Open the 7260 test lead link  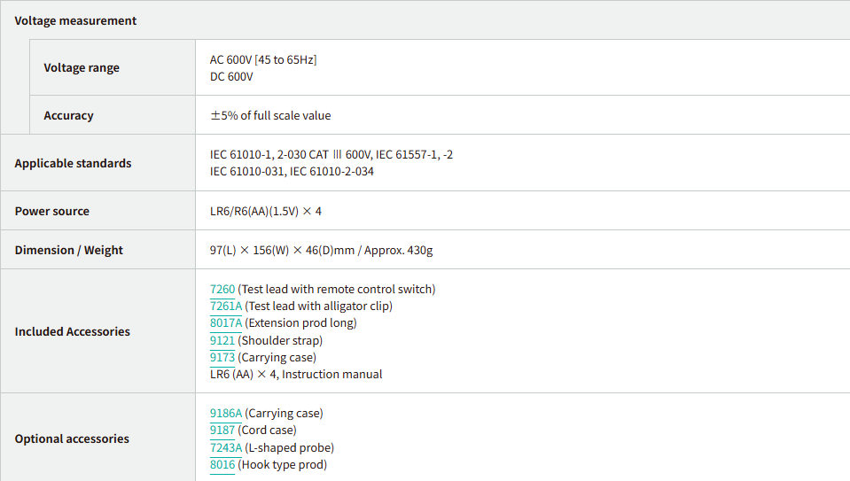[x=222, y=289]
